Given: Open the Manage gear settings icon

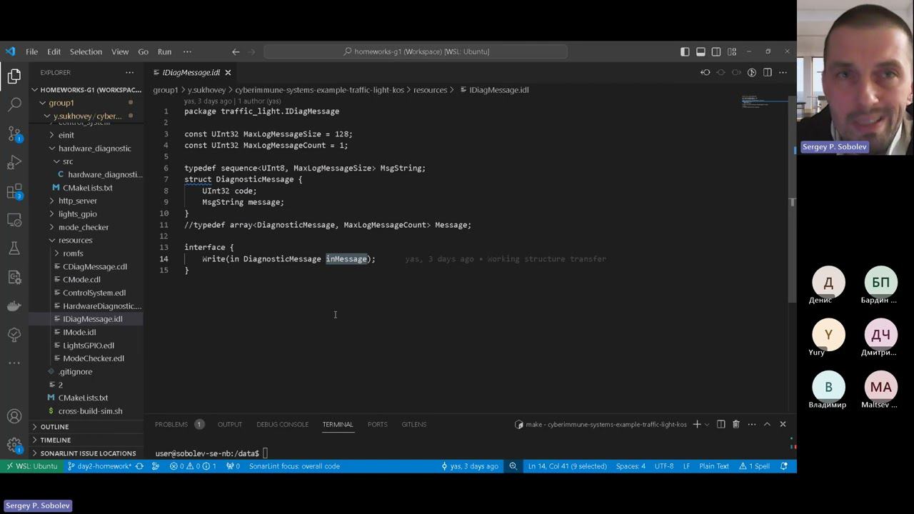Looking at the screenshot, I should click(14, 445).
